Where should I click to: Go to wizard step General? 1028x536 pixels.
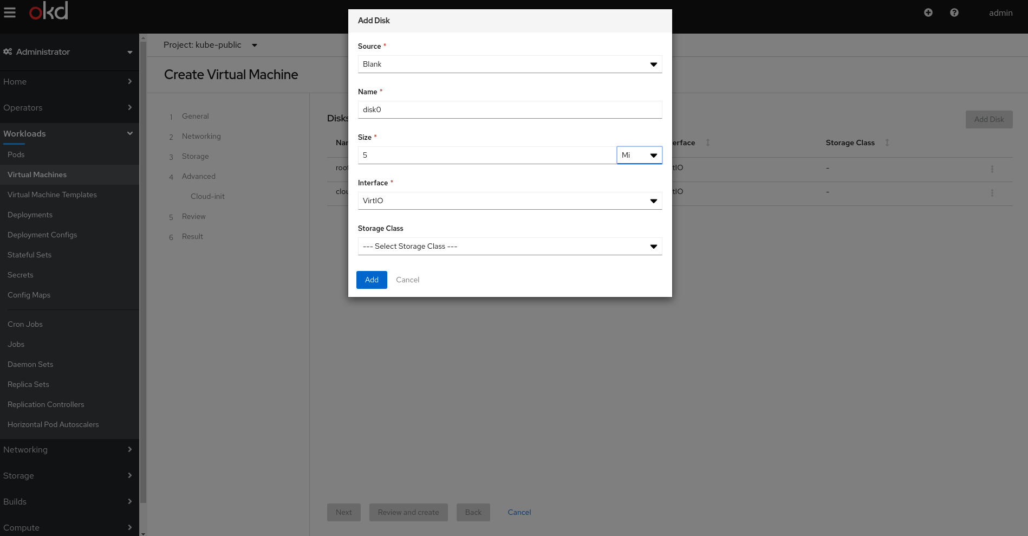point(195,116)
